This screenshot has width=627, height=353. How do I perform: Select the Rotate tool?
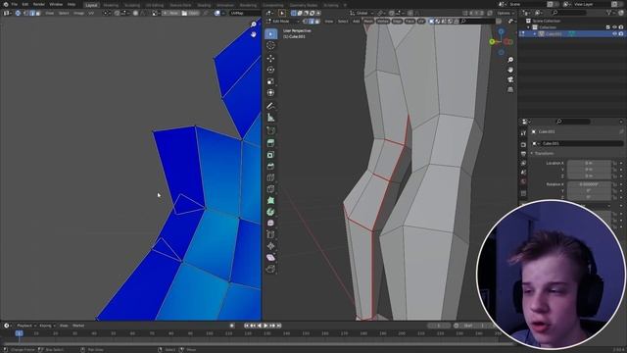point(270,70)
